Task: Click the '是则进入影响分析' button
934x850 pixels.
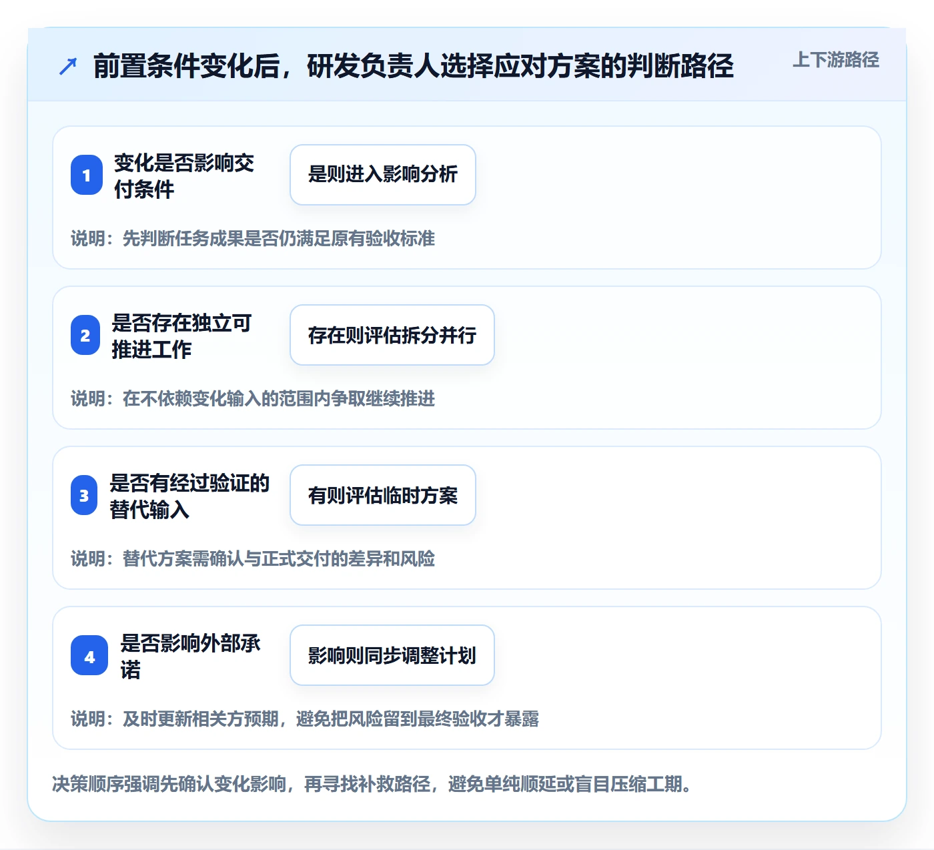Action: pos(383,175)
